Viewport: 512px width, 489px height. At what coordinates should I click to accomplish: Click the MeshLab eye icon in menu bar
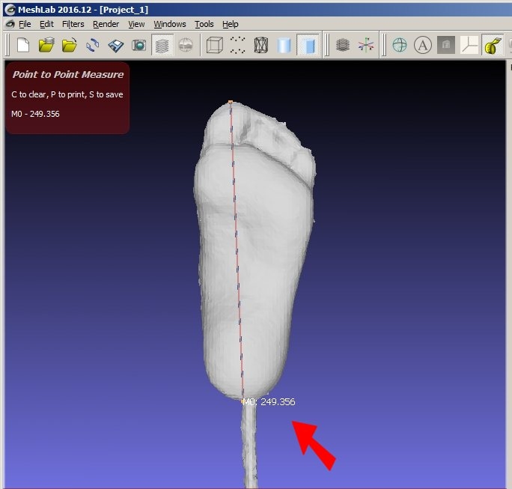pyautogui.click(x=10, y=24)
